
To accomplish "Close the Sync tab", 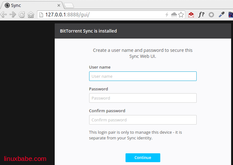I will 59,5.
